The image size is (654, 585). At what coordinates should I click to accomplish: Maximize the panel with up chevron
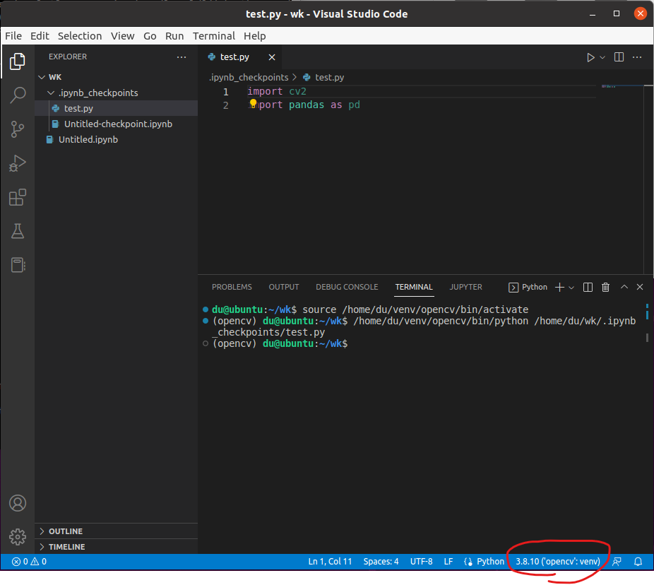click(x=624, y=287)
